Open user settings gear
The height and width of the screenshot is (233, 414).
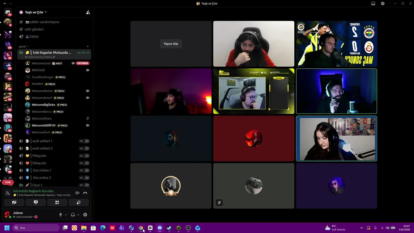(85, 215)
